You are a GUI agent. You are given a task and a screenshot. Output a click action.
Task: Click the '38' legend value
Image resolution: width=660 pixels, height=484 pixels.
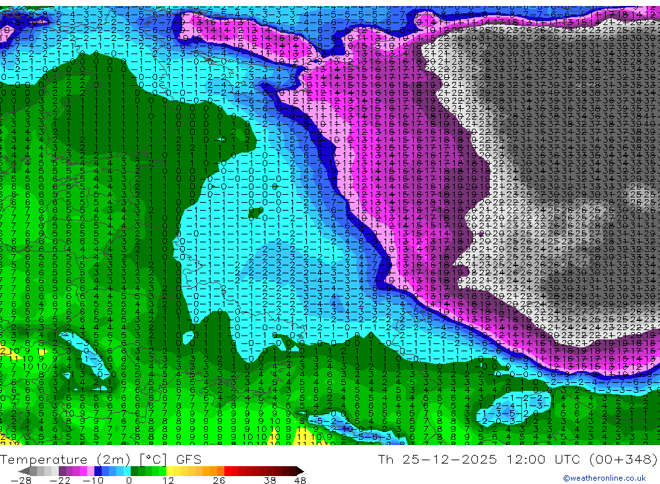[x=270, y=481]
